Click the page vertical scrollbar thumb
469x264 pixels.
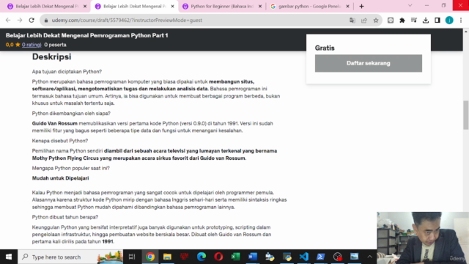466,115
